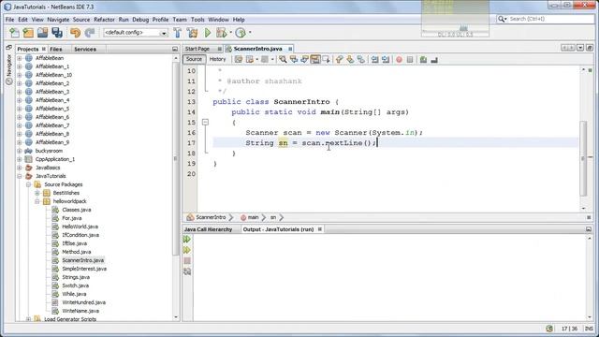This screenshot has height=337, width=599.
Task: Toggle Highlight Search in editor toolbar
Action: 315,60
